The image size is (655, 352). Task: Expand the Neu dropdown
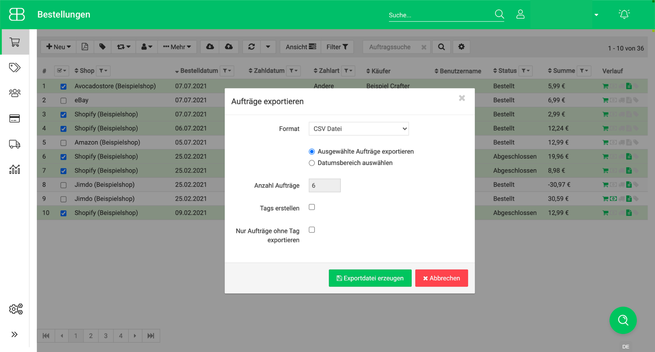[58, 47]
